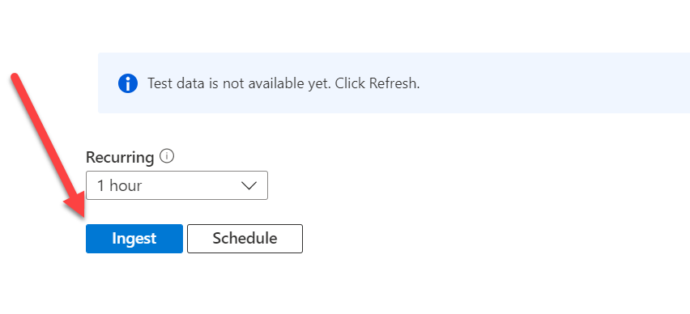The height and width of the screenshot is (314, 690).
Task: Focus the Recurring selection box
Action: pos(177,185)
